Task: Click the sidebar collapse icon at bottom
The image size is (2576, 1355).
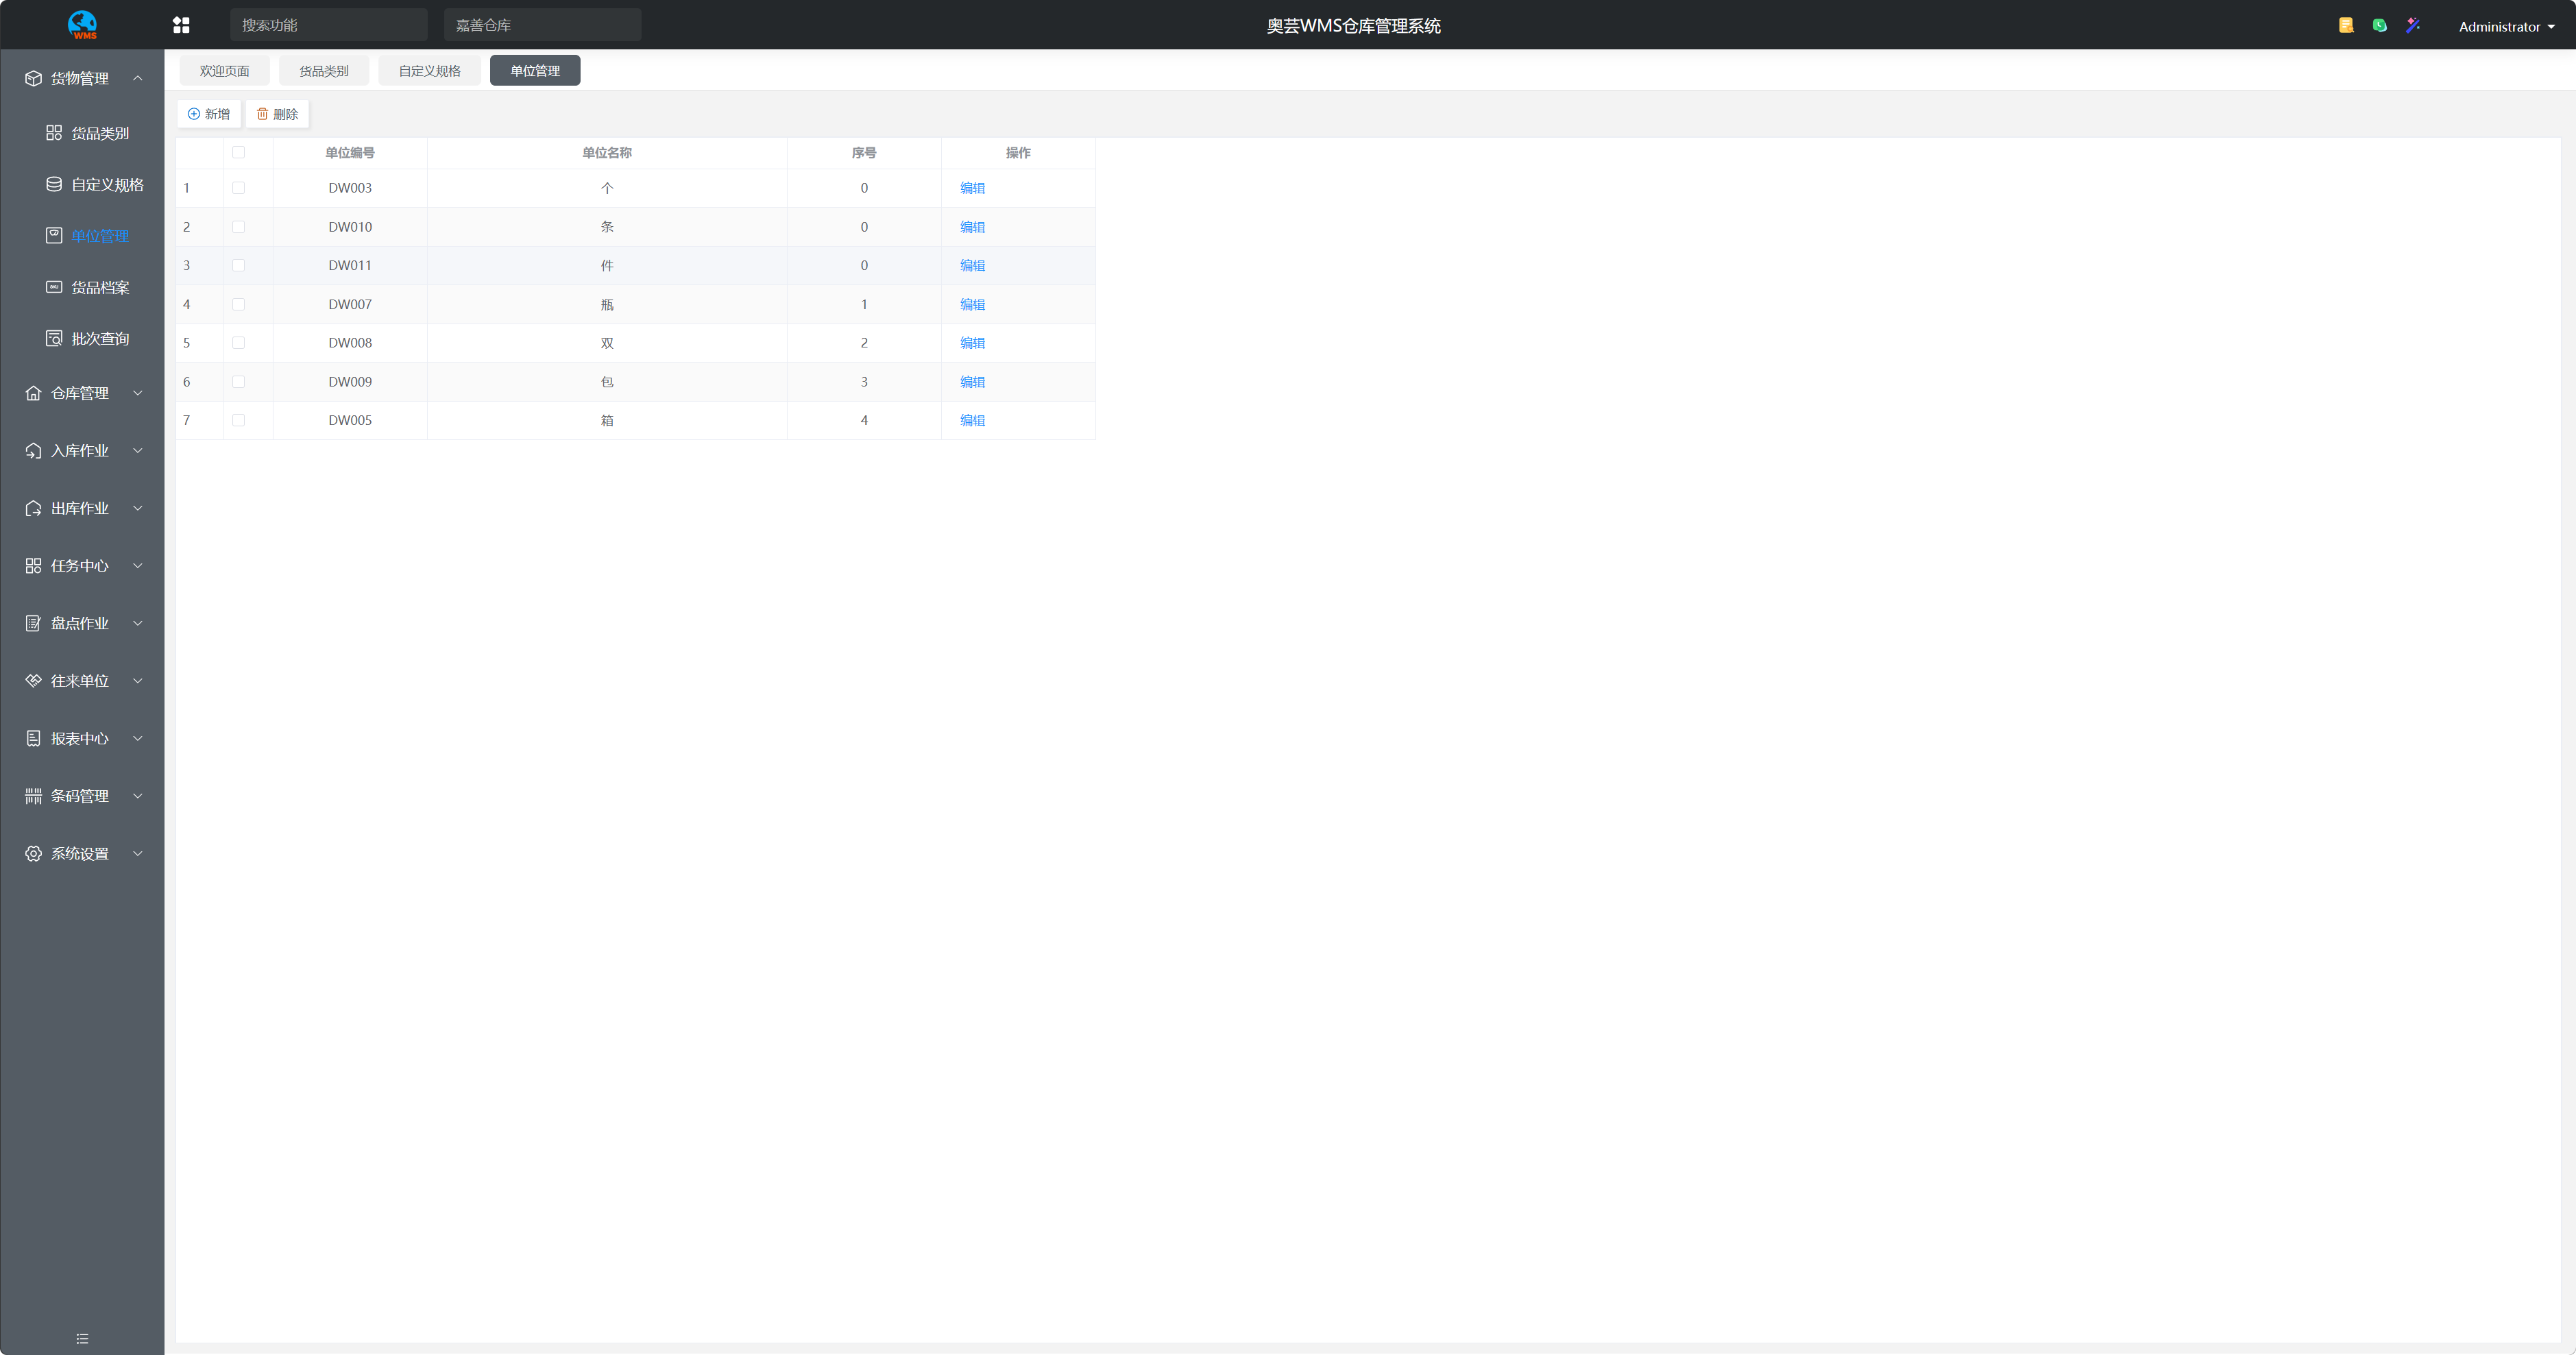Action: point(82,1338)
